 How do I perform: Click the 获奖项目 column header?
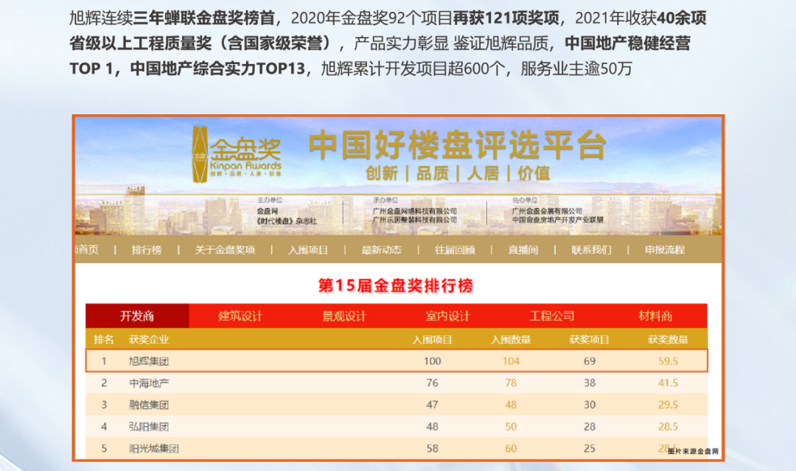[x=590, y=340]
